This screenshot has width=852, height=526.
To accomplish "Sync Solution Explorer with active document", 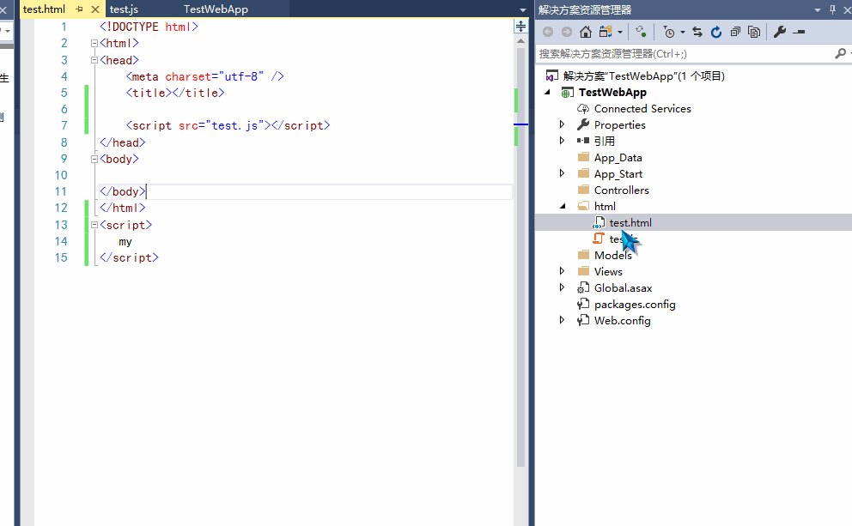I will [697, 30].
